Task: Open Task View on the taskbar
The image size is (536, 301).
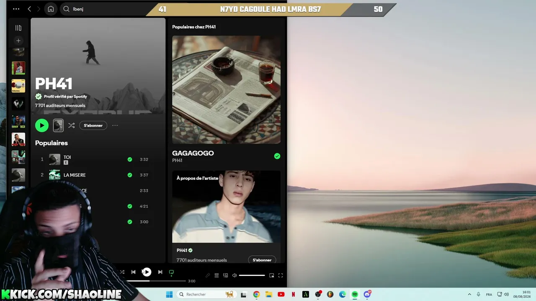Action: pos(243,294)
